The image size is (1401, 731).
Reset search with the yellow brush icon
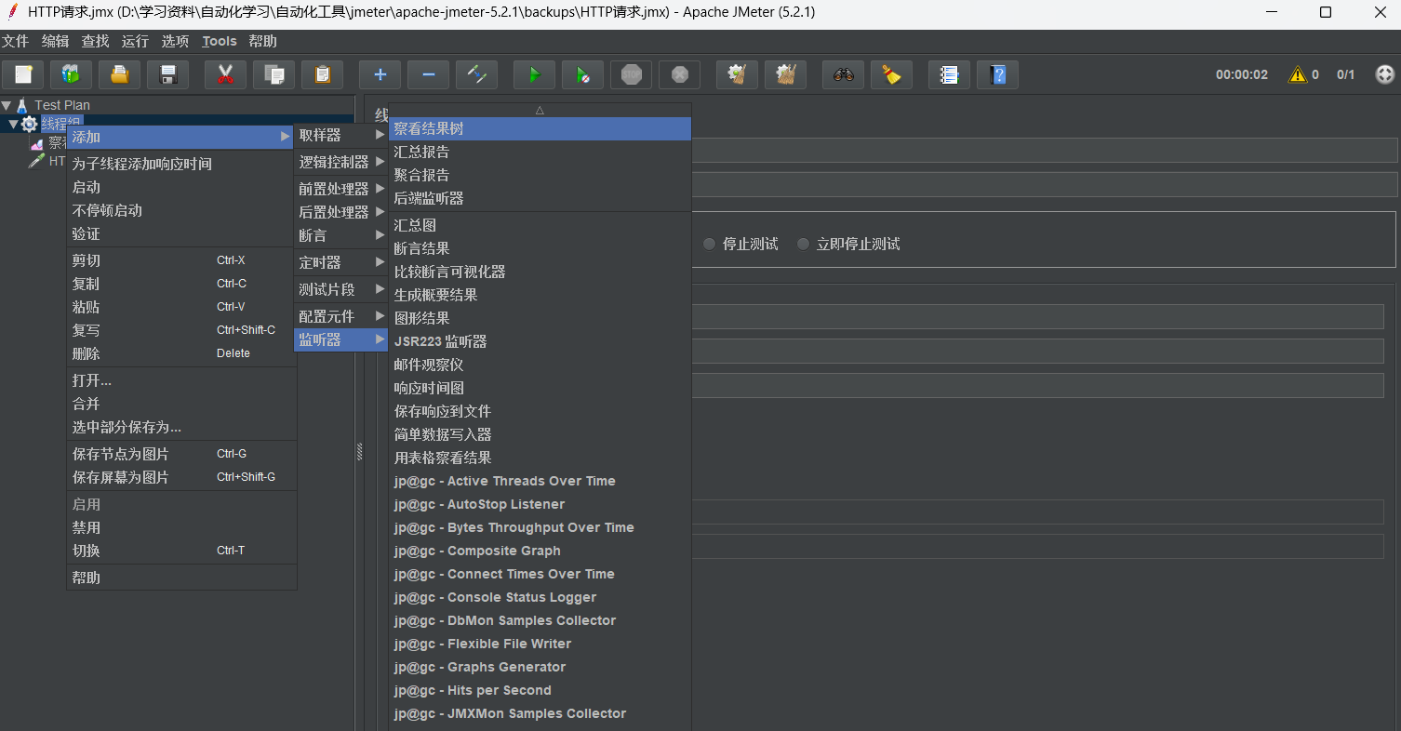tap(891, 74)
